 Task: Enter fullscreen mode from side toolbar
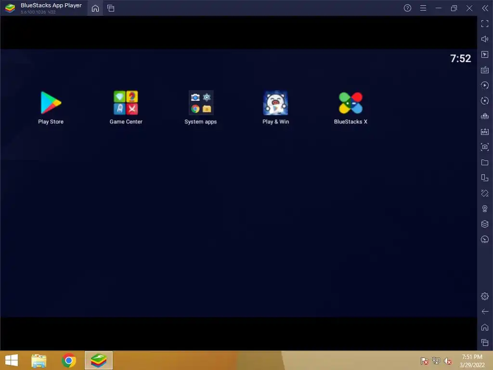(485, 24)
